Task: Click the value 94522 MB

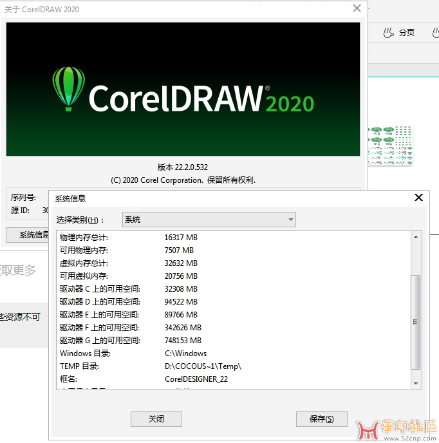Action: pyautogui.click(x=181, y=302)
